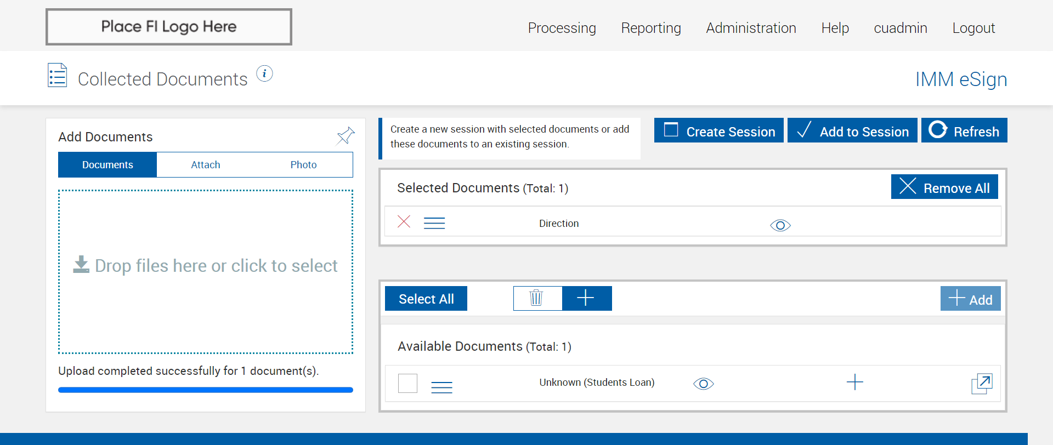This screenshot has height=445, width=1053.
Task: Switch to the Attach tab
Action: (205, 165)
